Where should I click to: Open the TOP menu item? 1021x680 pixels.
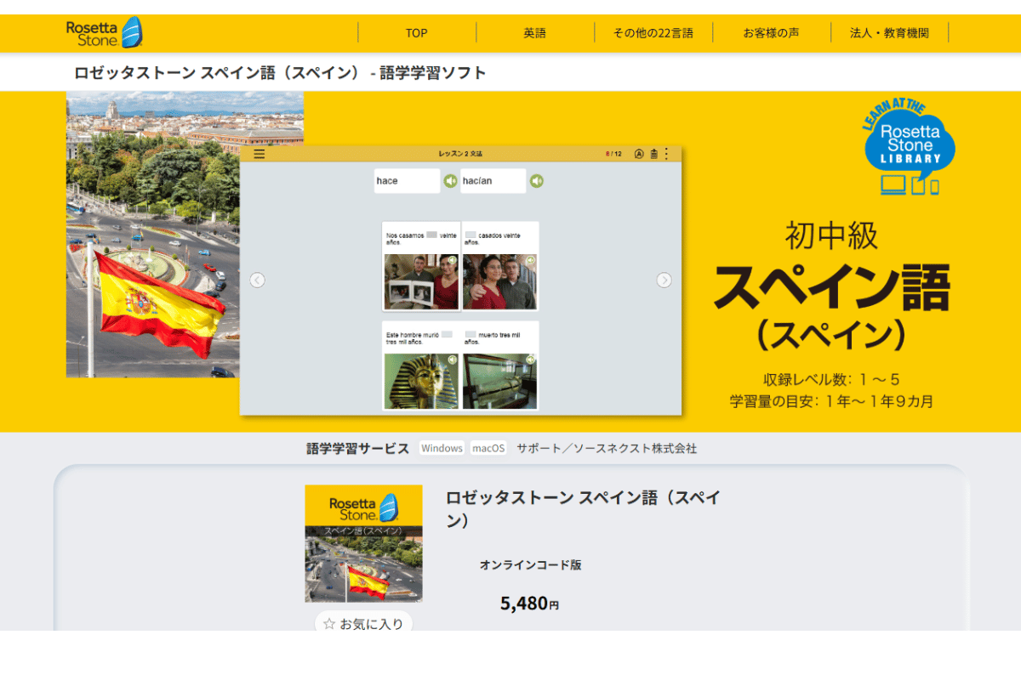click(x=416, y=33)
